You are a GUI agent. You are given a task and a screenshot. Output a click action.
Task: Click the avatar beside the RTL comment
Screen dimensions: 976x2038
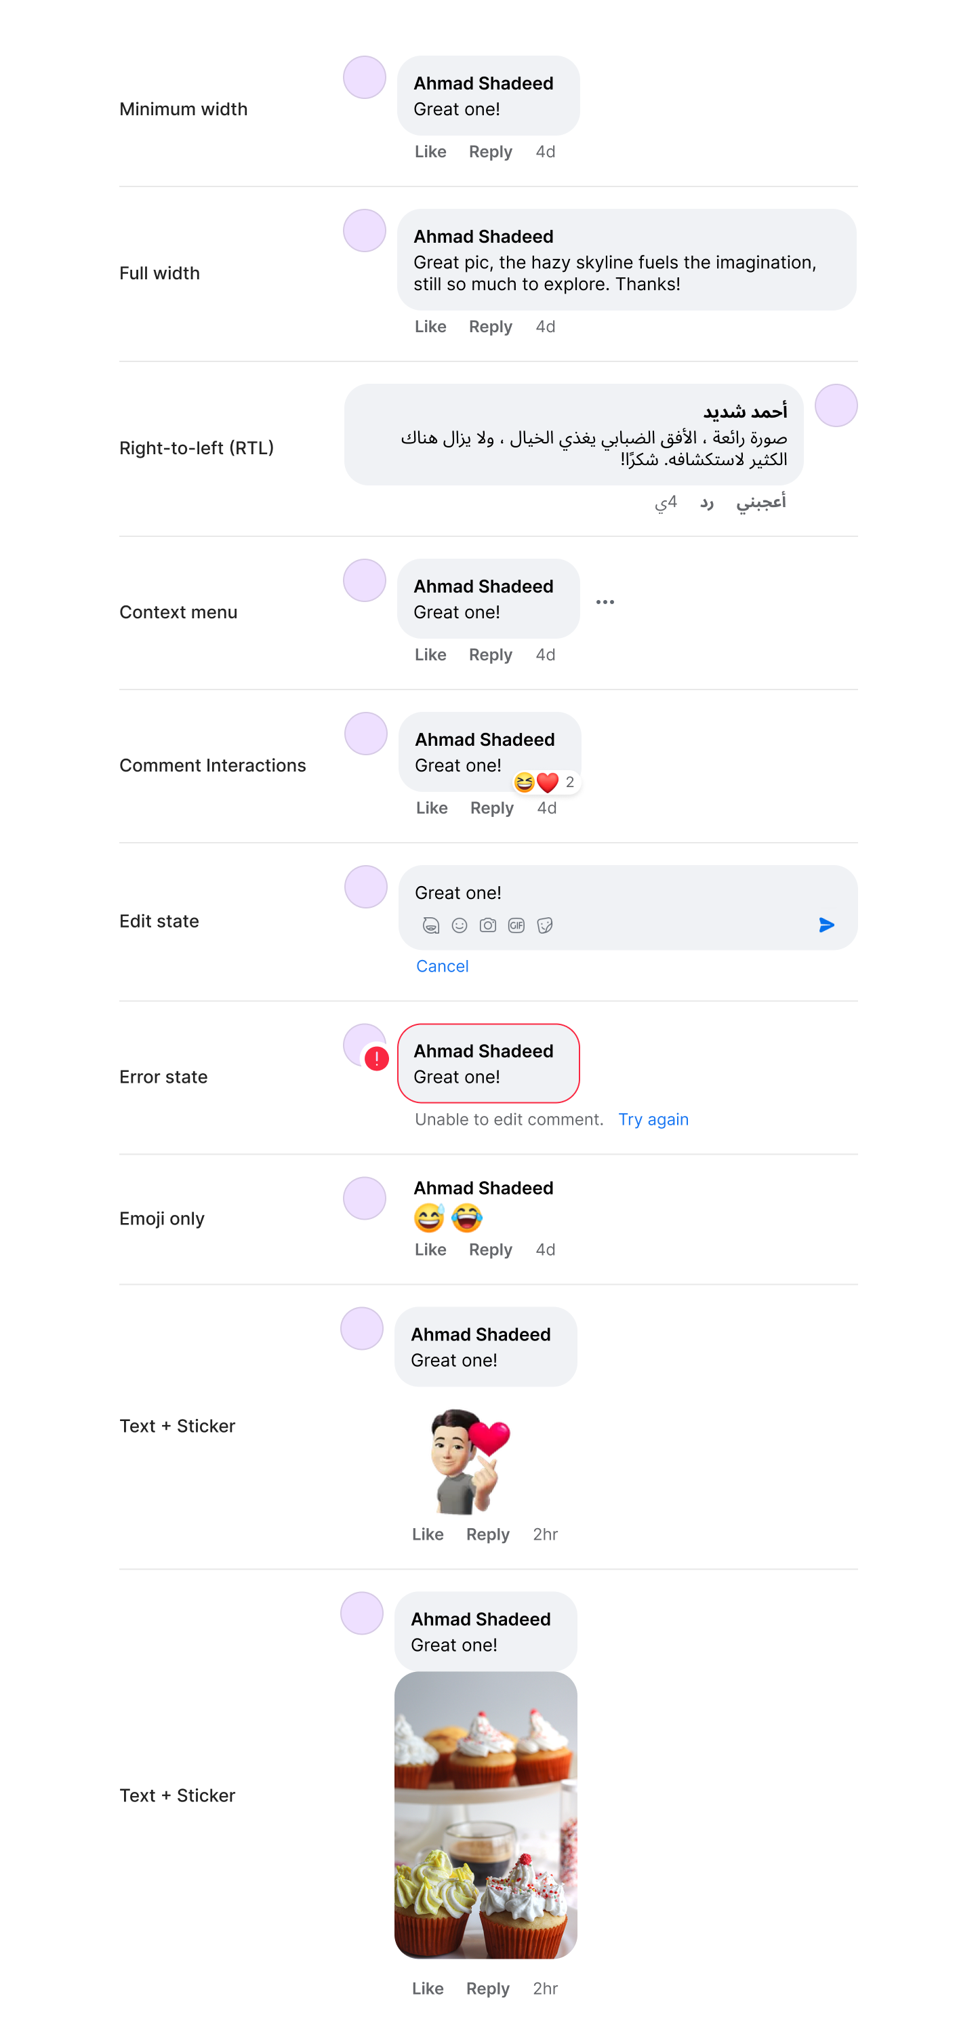(x=836, y=406)
